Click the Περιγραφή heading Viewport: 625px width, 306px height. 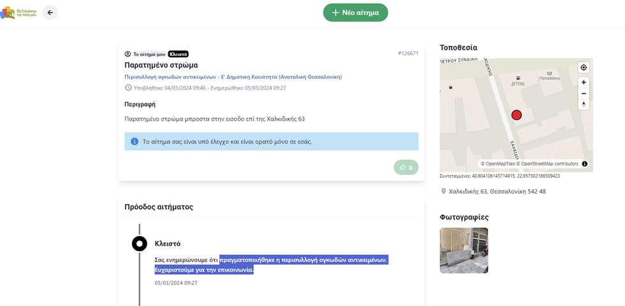[140, 105]
